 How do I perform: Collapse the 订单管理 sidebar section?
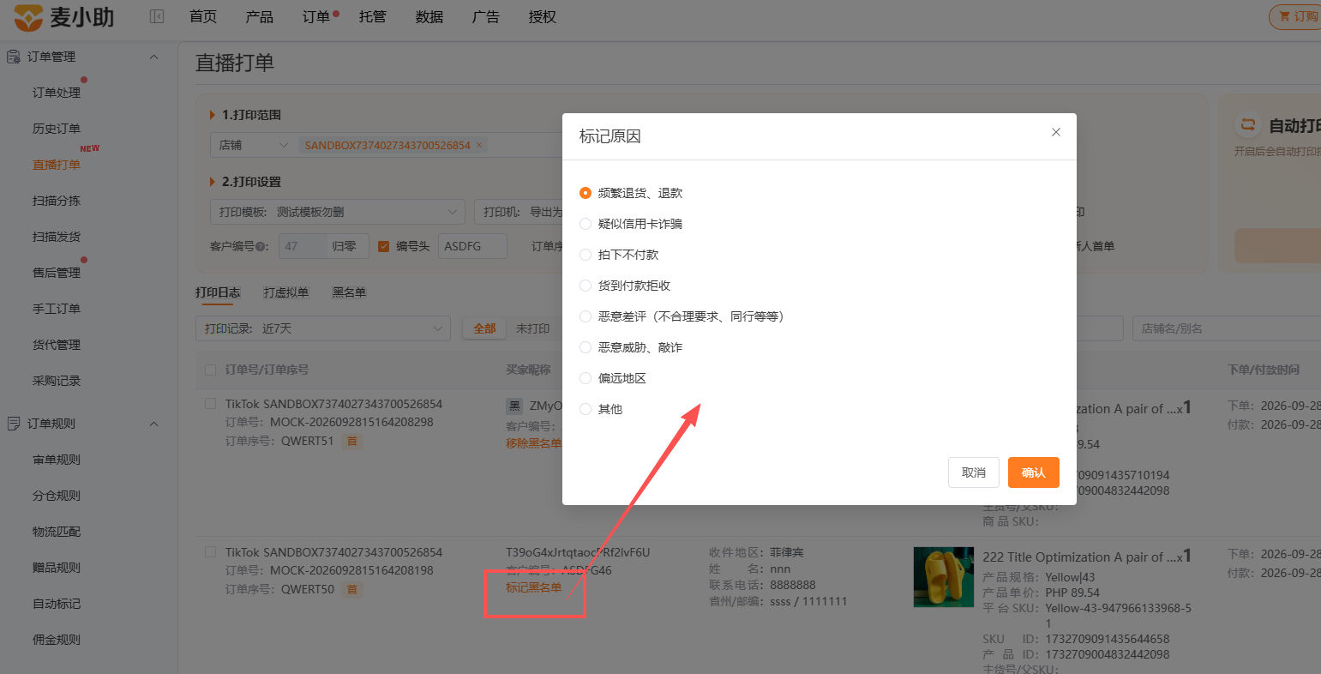pyautogui.click(x=154, y=57)
